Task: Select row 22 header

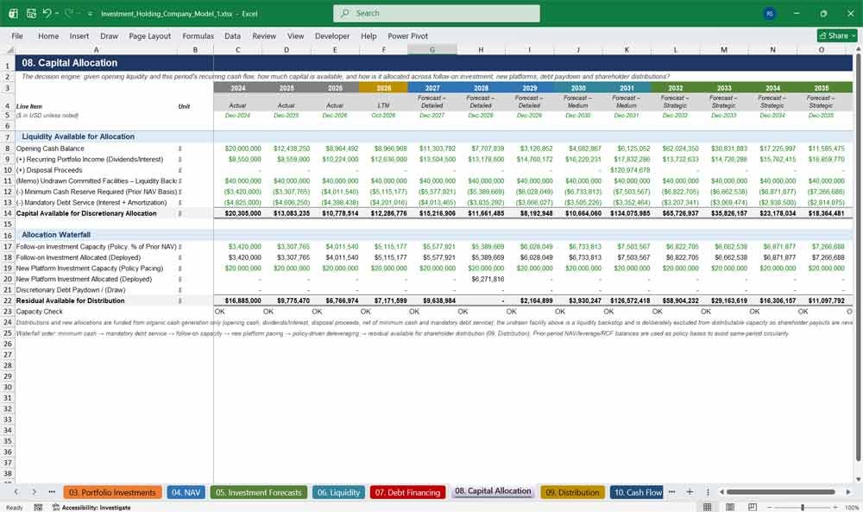Action: click(8, 300)
